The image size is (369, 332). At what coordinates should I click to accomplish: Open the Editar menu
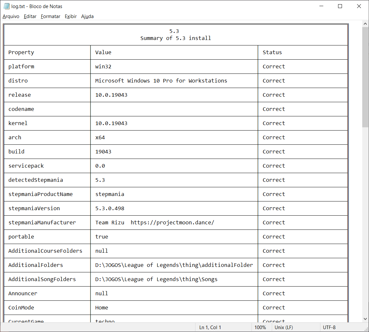[30, 16]
